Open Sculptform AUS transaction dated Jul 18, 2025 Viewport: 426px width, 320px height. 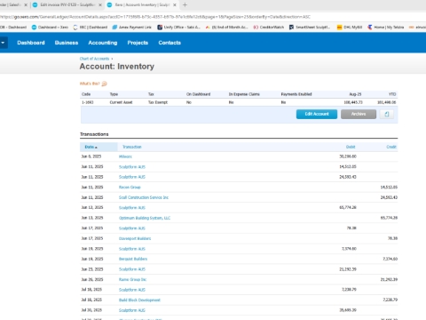point(132,290)
